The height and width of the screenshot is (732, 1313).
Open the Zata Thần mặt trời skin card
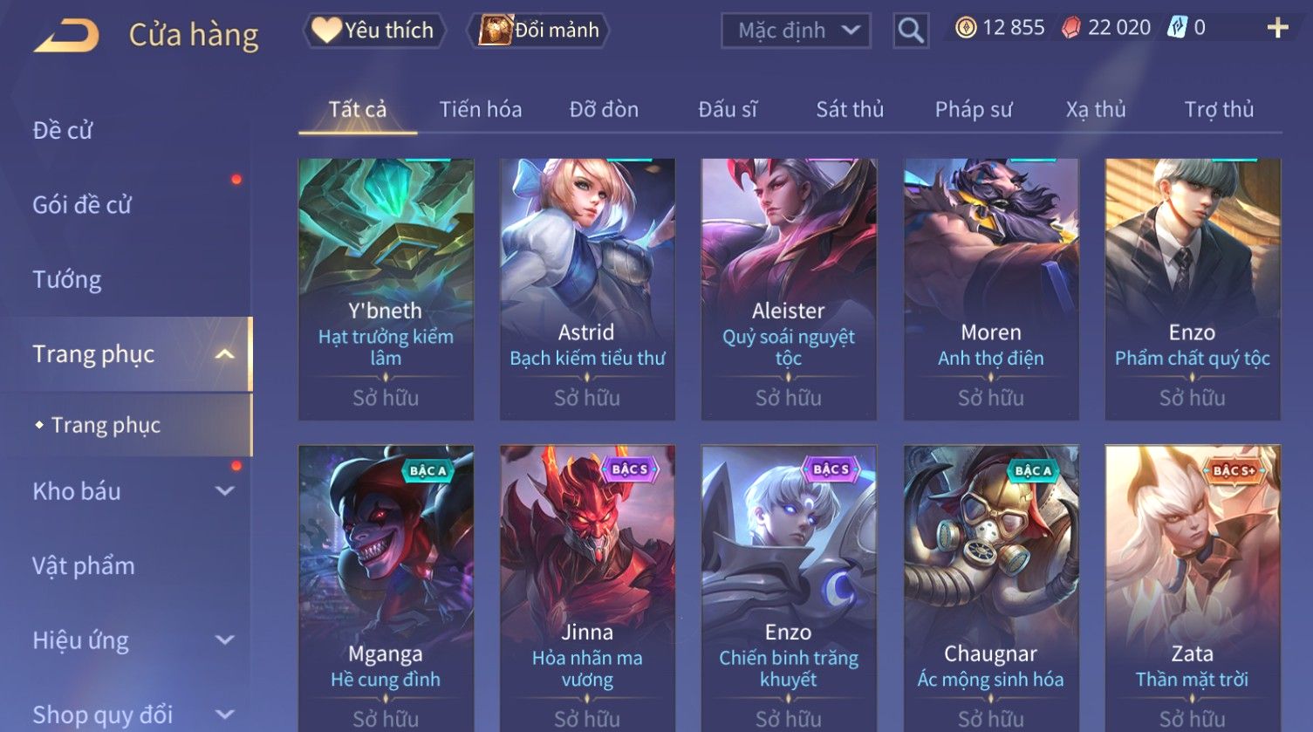(x=1193, y=588)
